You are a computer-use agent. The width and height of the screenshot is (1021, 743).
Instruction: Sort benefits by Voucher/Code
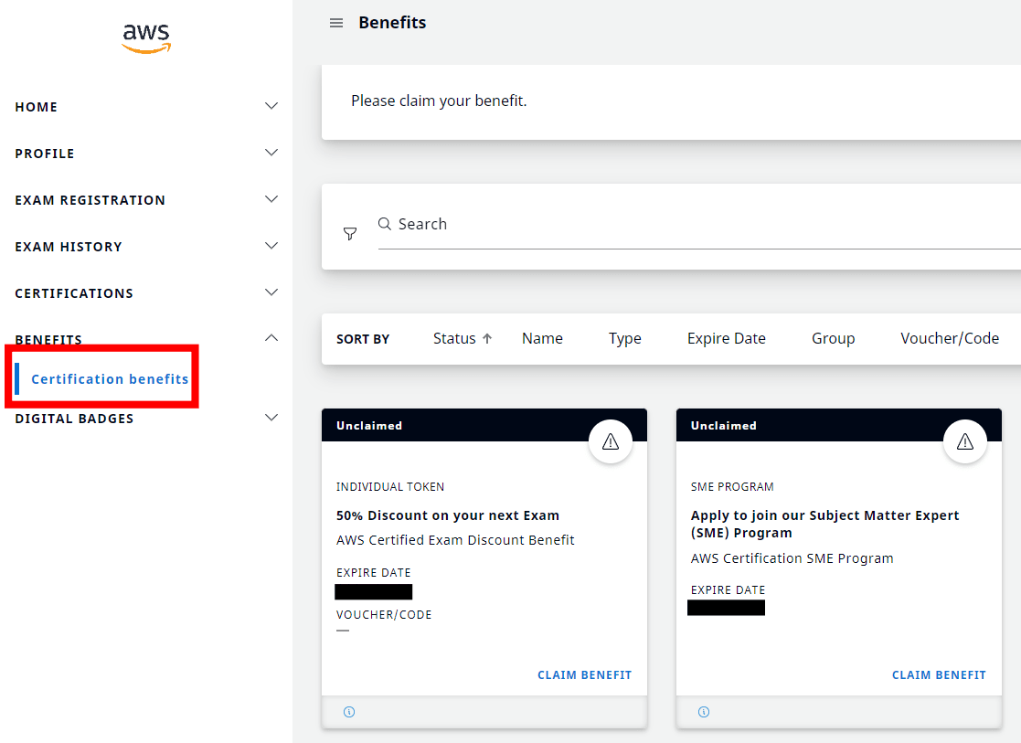coord(950,339)
